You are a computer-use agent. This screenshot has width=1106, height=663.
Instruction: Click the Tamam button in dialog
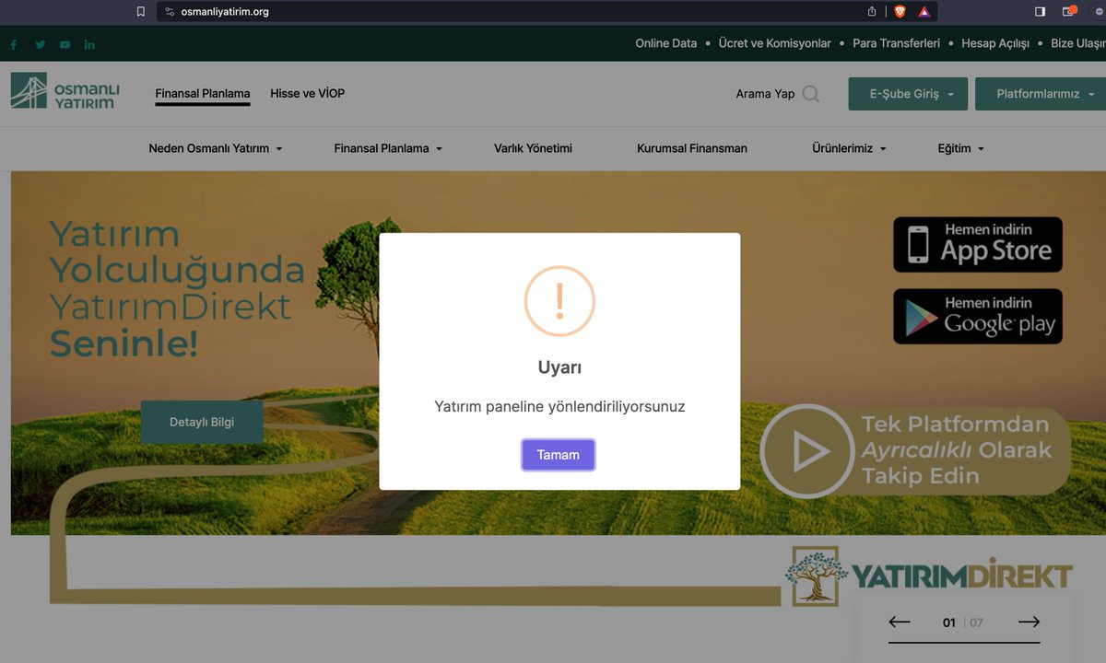pyautogui.click(x=559, y=455)
